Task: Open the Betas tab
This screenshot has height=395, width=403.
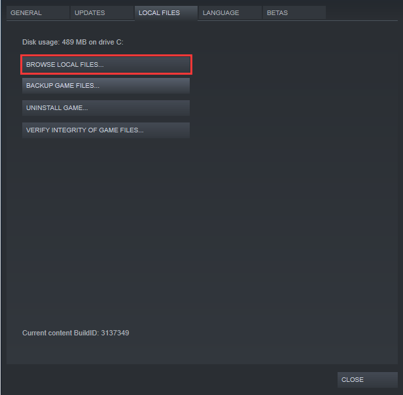Action: (294, 12)
